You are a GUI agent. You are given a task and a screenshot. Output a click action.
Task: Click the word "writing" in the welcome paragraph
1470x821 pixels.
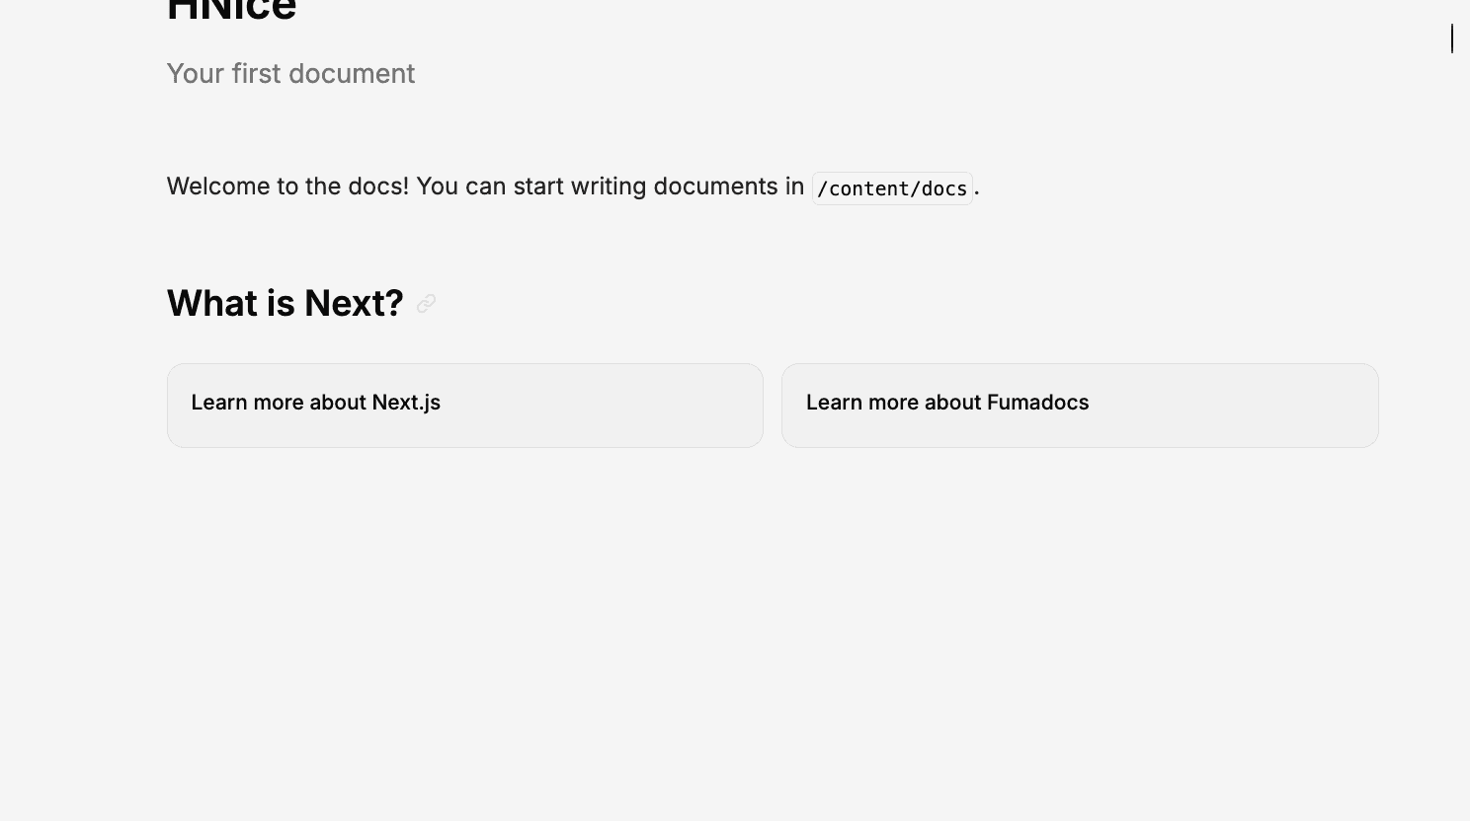(x=608, y=187)
